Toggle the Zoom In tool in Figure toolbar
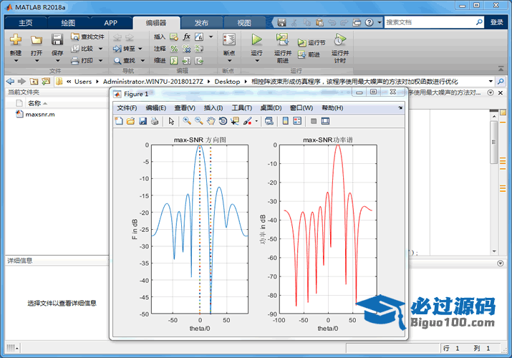This screenshot has height=358, width=512. tap(187, 121)
